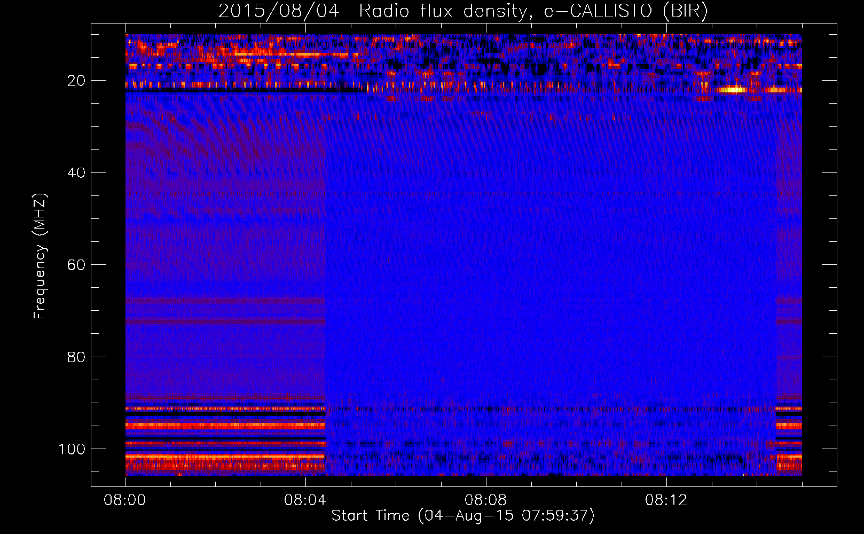The height and width of the screenshot is (534, 864).
Task: Click the '20' frequency tick label
Action: pos(77,81)
